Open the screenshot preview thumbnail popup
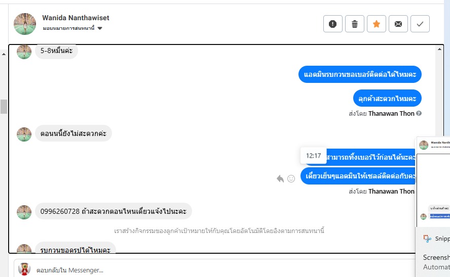 (x=433, y=181)
